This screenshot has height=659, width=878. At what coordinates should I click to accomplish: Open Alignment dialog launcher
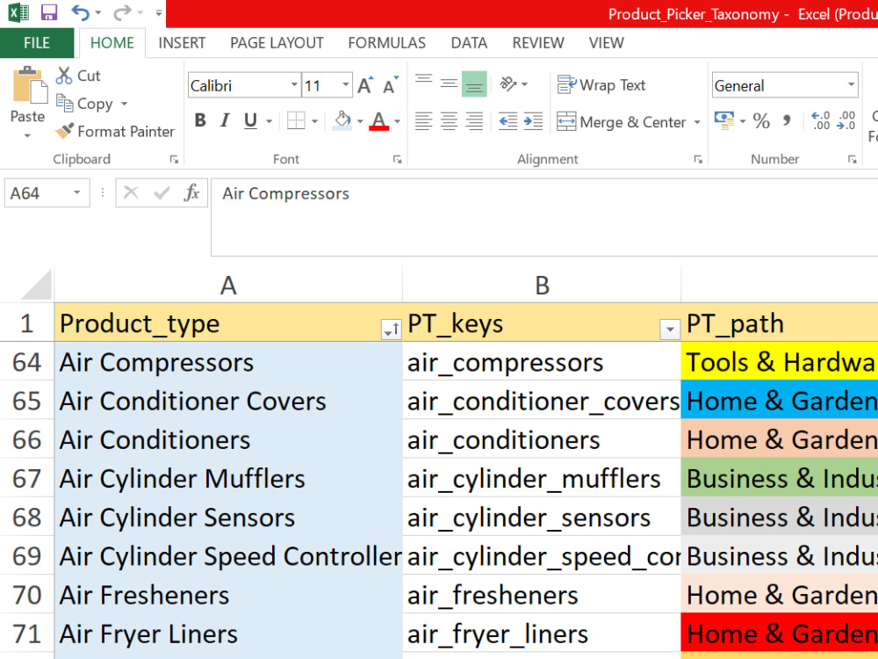coord(698,160)
